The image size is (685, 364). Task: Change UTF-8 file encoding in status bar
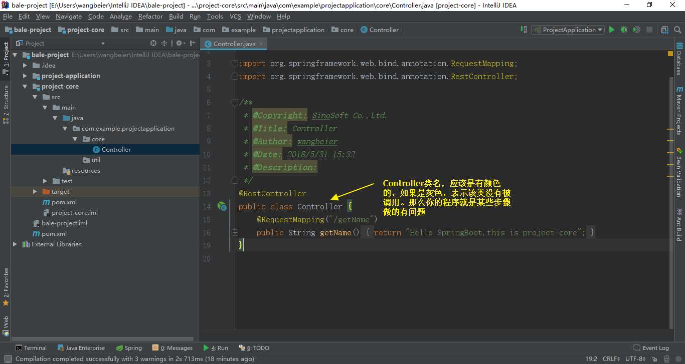pos(635,358)
